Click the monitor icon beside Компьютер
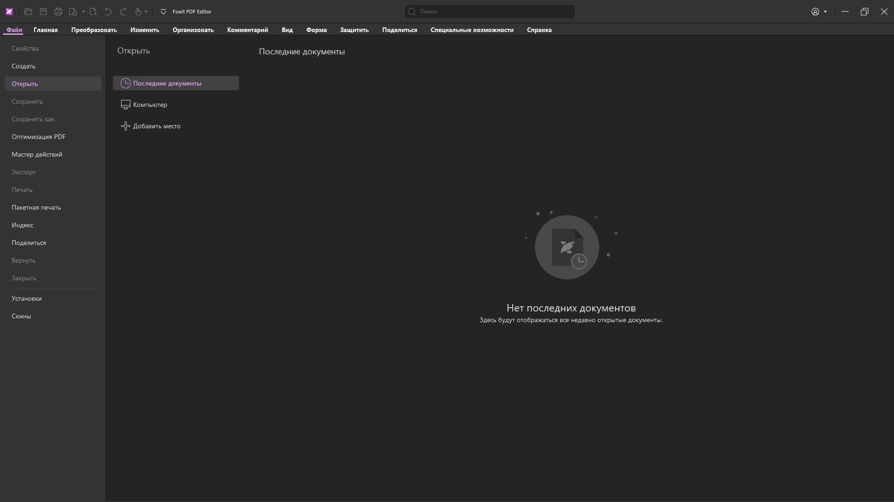 coord(125,105)
